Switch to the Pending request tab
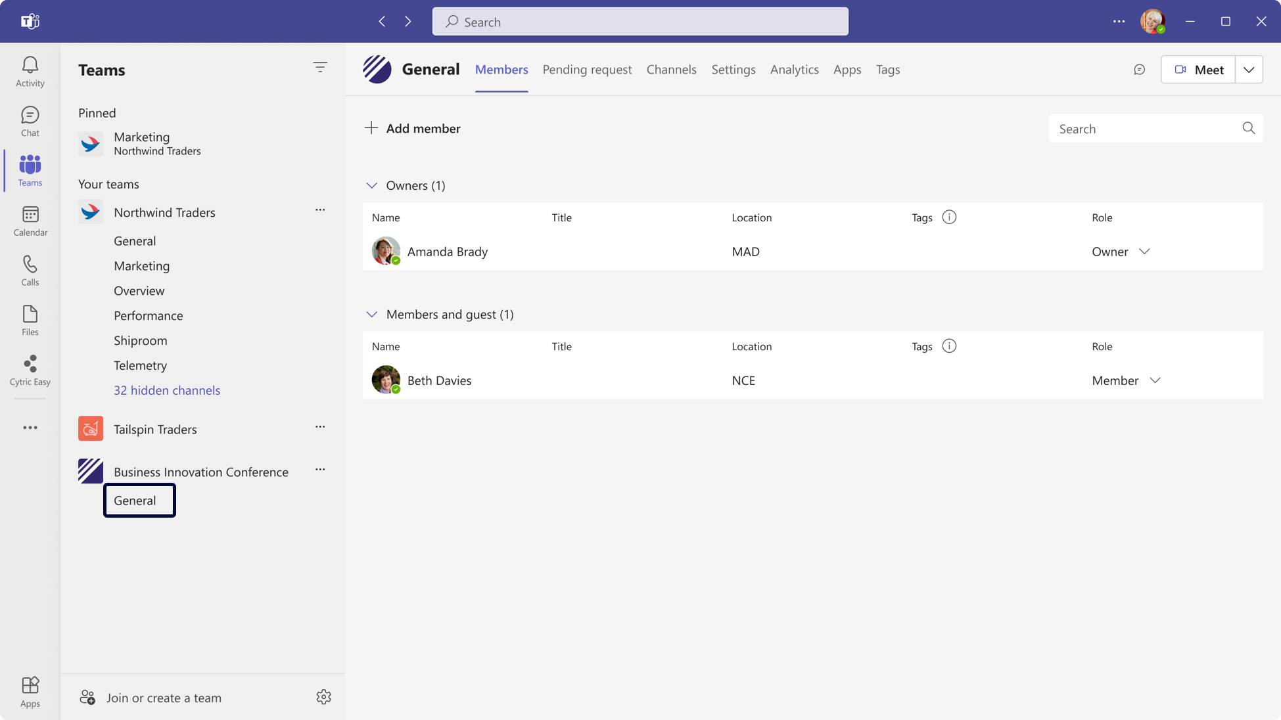This screenshot has width=1281, height=720. [587, 70]
